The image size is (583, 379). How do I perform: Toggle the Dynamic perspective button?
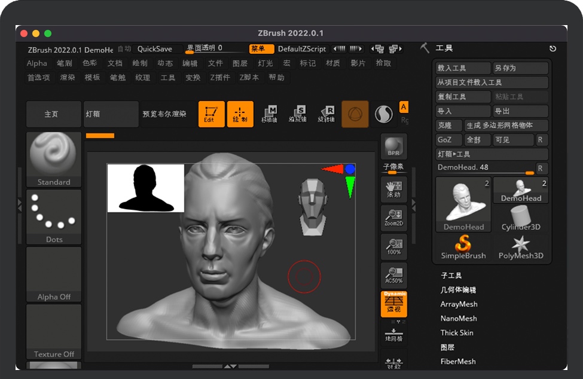[393, 304]
